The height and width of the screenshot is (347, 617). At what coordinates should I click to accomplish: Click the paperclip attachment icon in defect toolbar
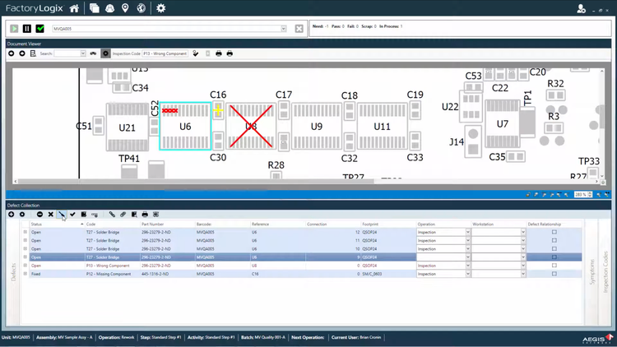pos(123,215)
